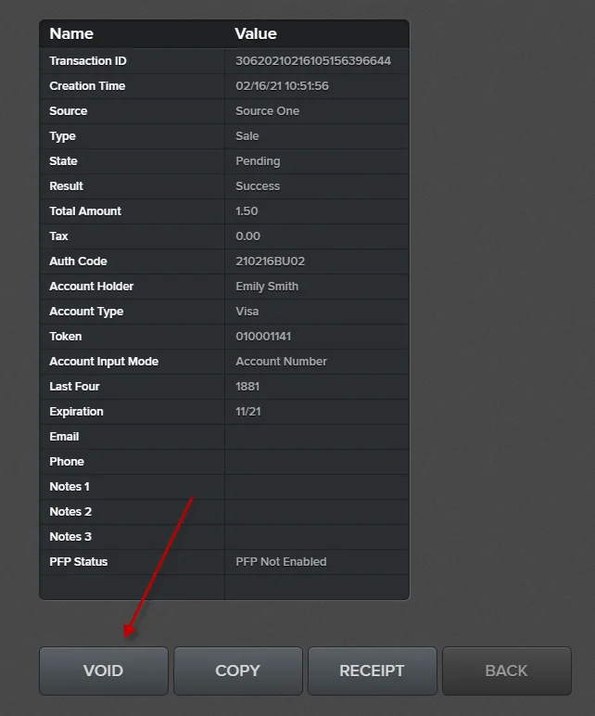Screen dimensions: 595x716
Task: Click the Pending state value
Action: pos(258,161)
